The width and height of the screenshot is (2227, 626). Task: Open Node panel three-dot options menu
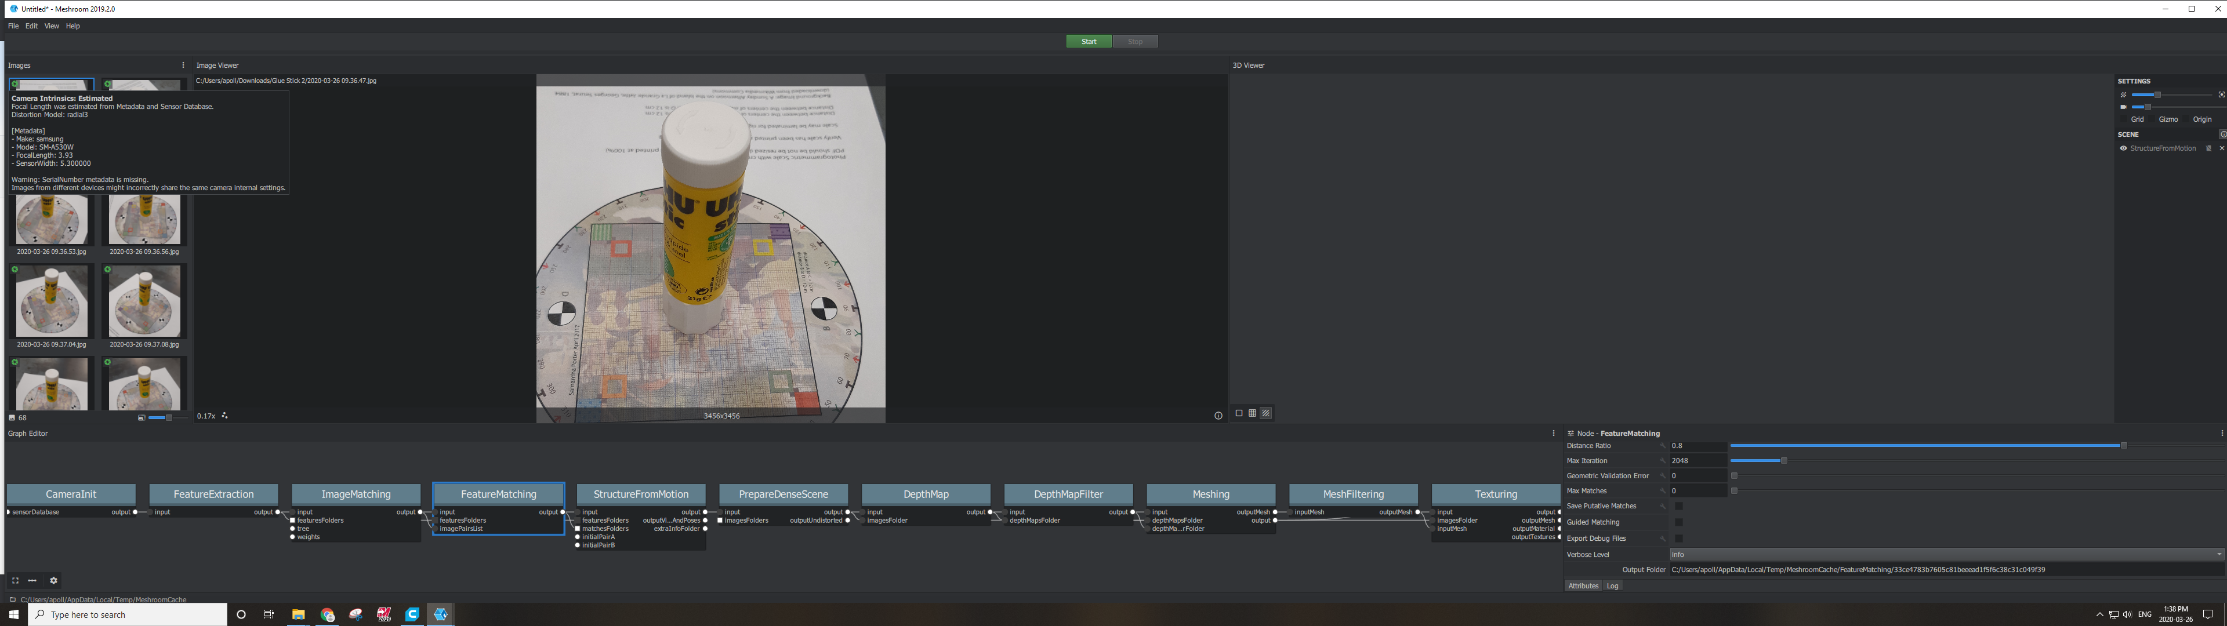click(2221, 433)
